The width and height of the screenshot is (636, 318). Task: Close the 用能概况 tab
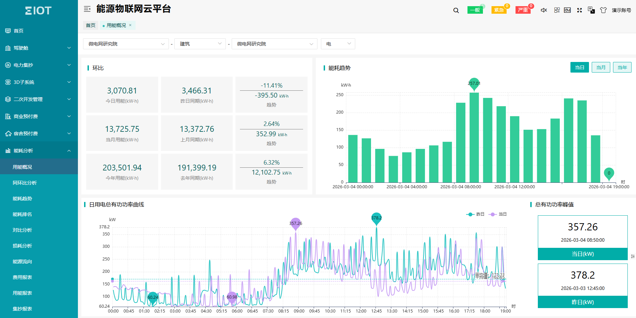tap(130, 25)
